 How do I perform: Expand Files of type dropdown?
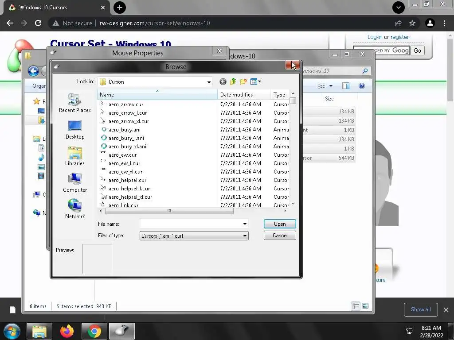coord(245,236)
